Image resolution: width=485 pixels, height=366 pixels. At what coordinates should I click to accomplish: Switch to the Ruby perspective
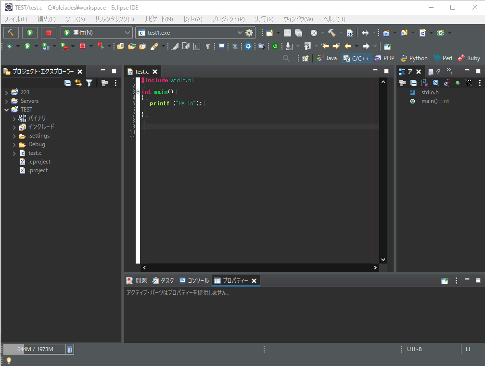(469, 58)
